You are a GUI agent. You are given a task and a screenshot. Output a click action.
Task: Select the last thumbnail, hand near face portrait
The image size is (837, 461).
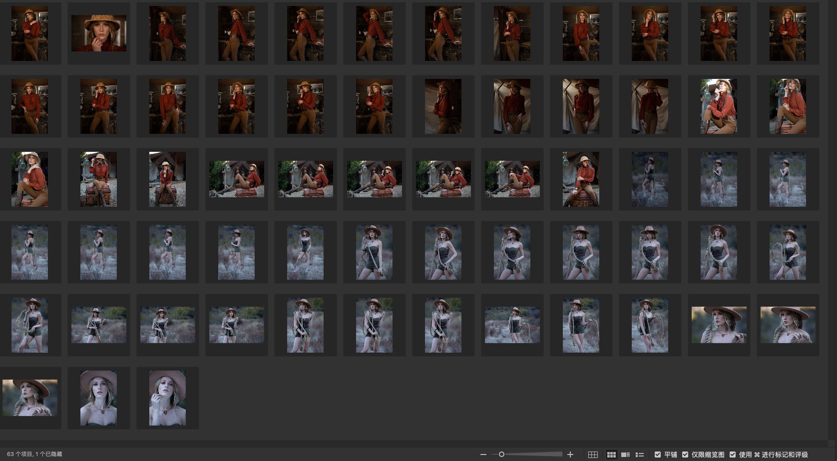[x=167, y=398]
